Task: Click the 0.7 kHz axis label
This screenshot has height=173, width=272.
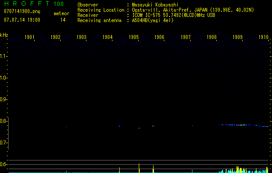Action: pyautogui.click(x=3, y=143)
